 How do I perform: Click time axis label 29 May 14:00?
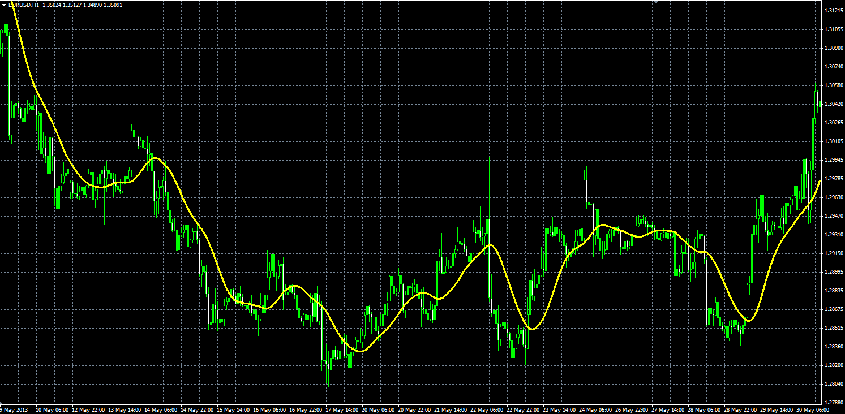777,409
